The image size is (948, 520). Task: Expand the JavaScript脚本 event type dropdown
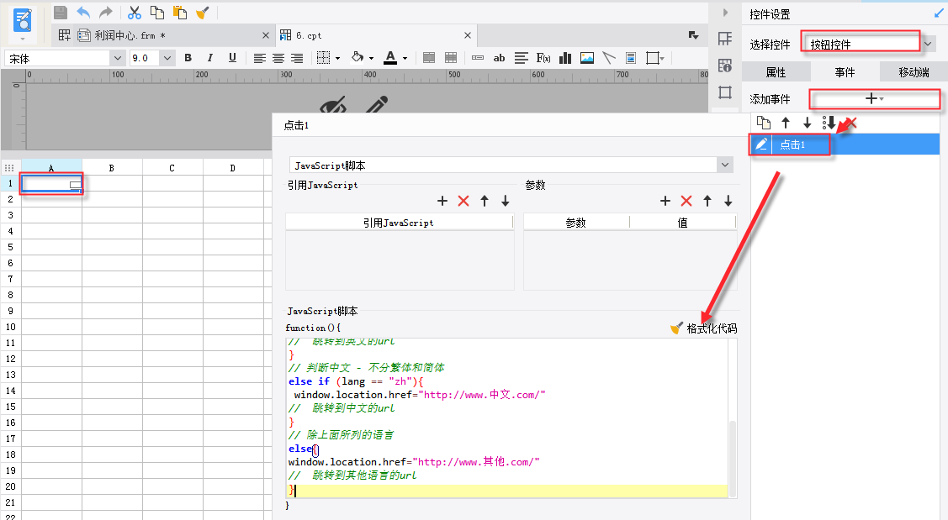[725, 165]
